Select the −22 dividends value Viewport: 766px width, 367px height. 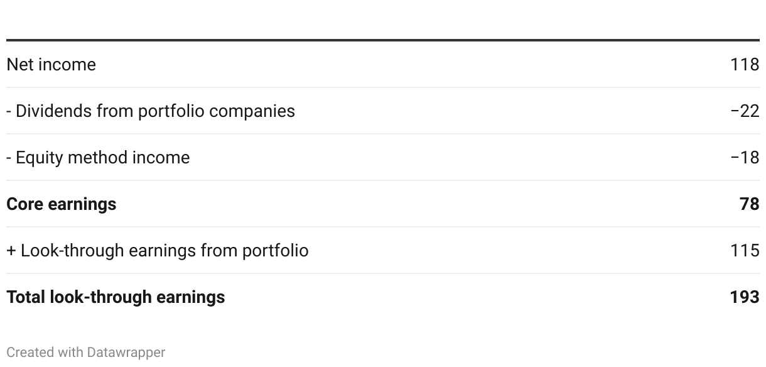pos(745,111)
